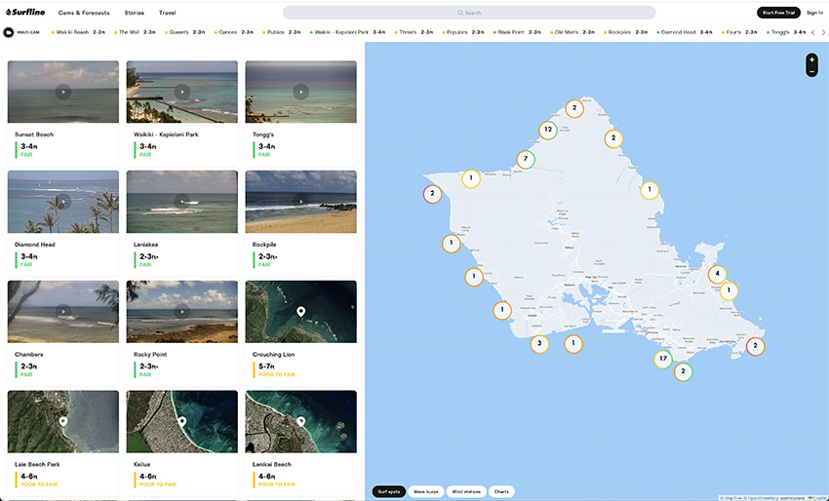Viewport: 829px width, 501px height.
Task: Show the Charts map layer
Action: [501, 492]
